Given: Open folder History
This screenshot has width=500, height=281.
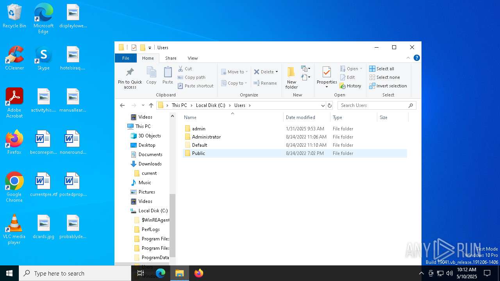Looking at the screenshot, I should tap(350, 86).
